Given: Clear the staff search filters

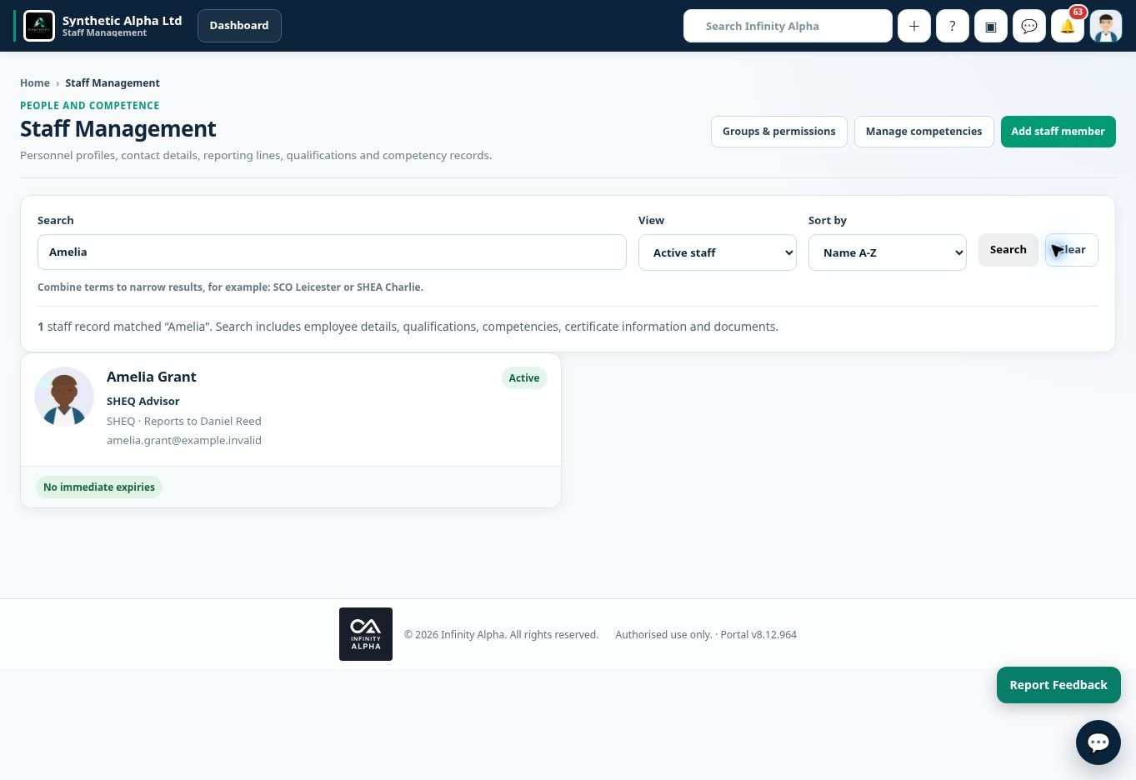Looking at the screenshot, I should pos(1072,250).
